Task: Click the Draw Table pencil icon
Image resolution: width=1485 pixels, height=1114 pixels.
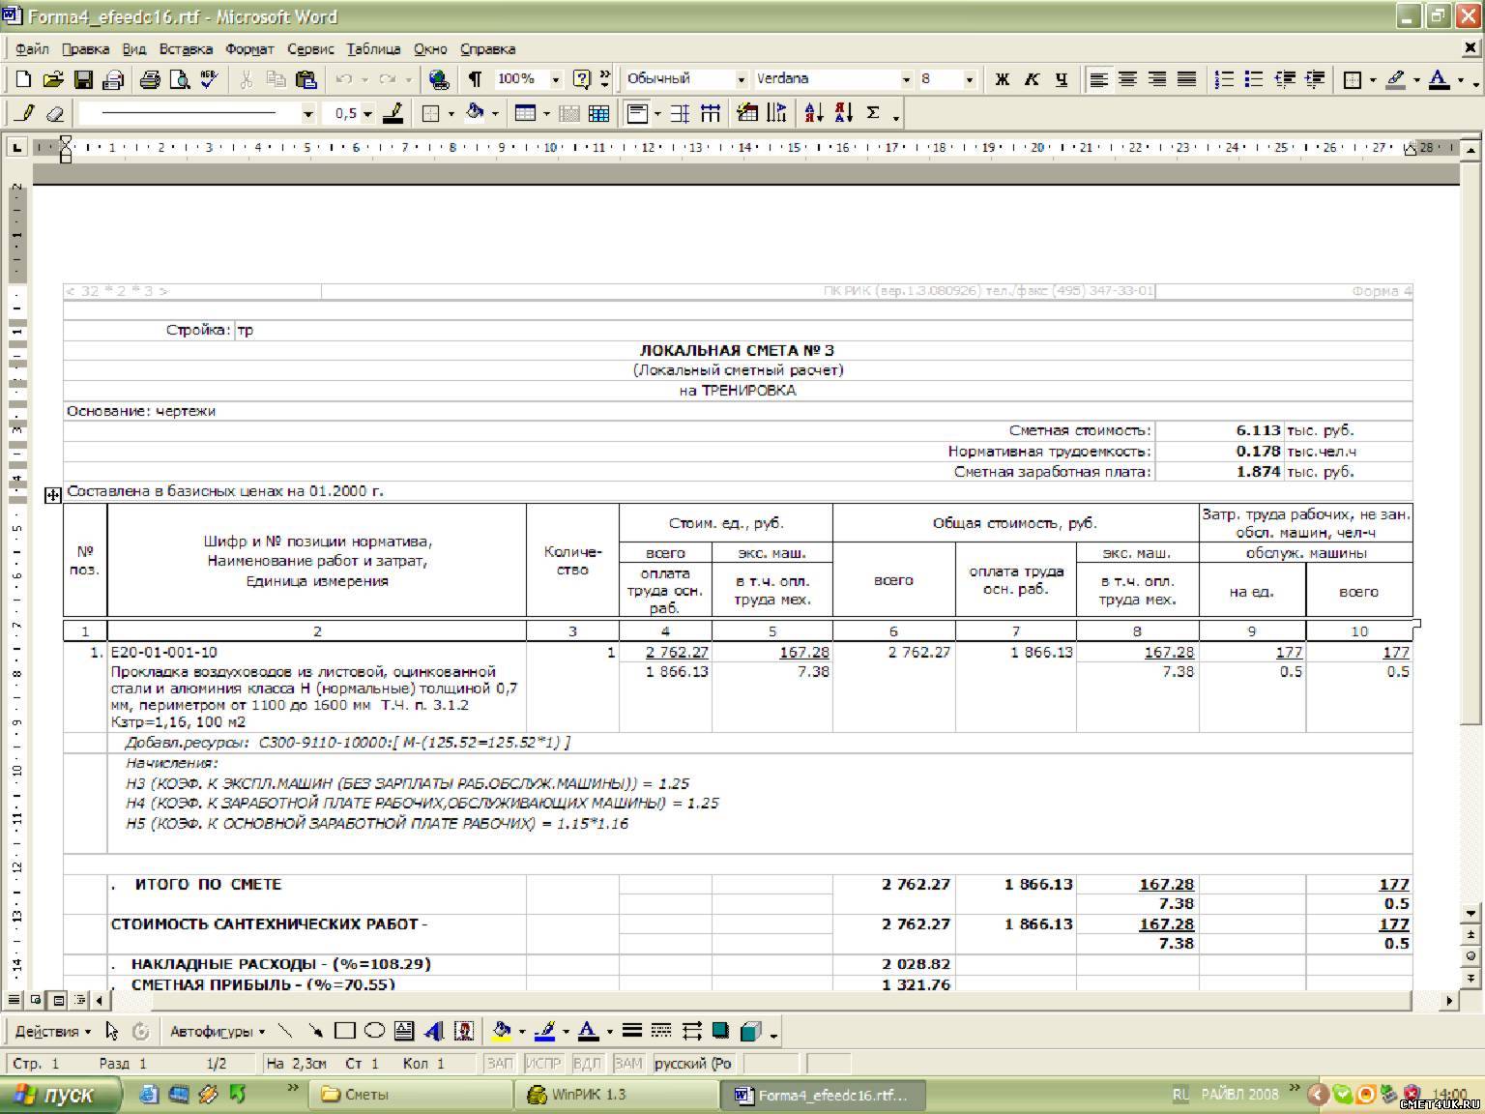Action: 26,114
